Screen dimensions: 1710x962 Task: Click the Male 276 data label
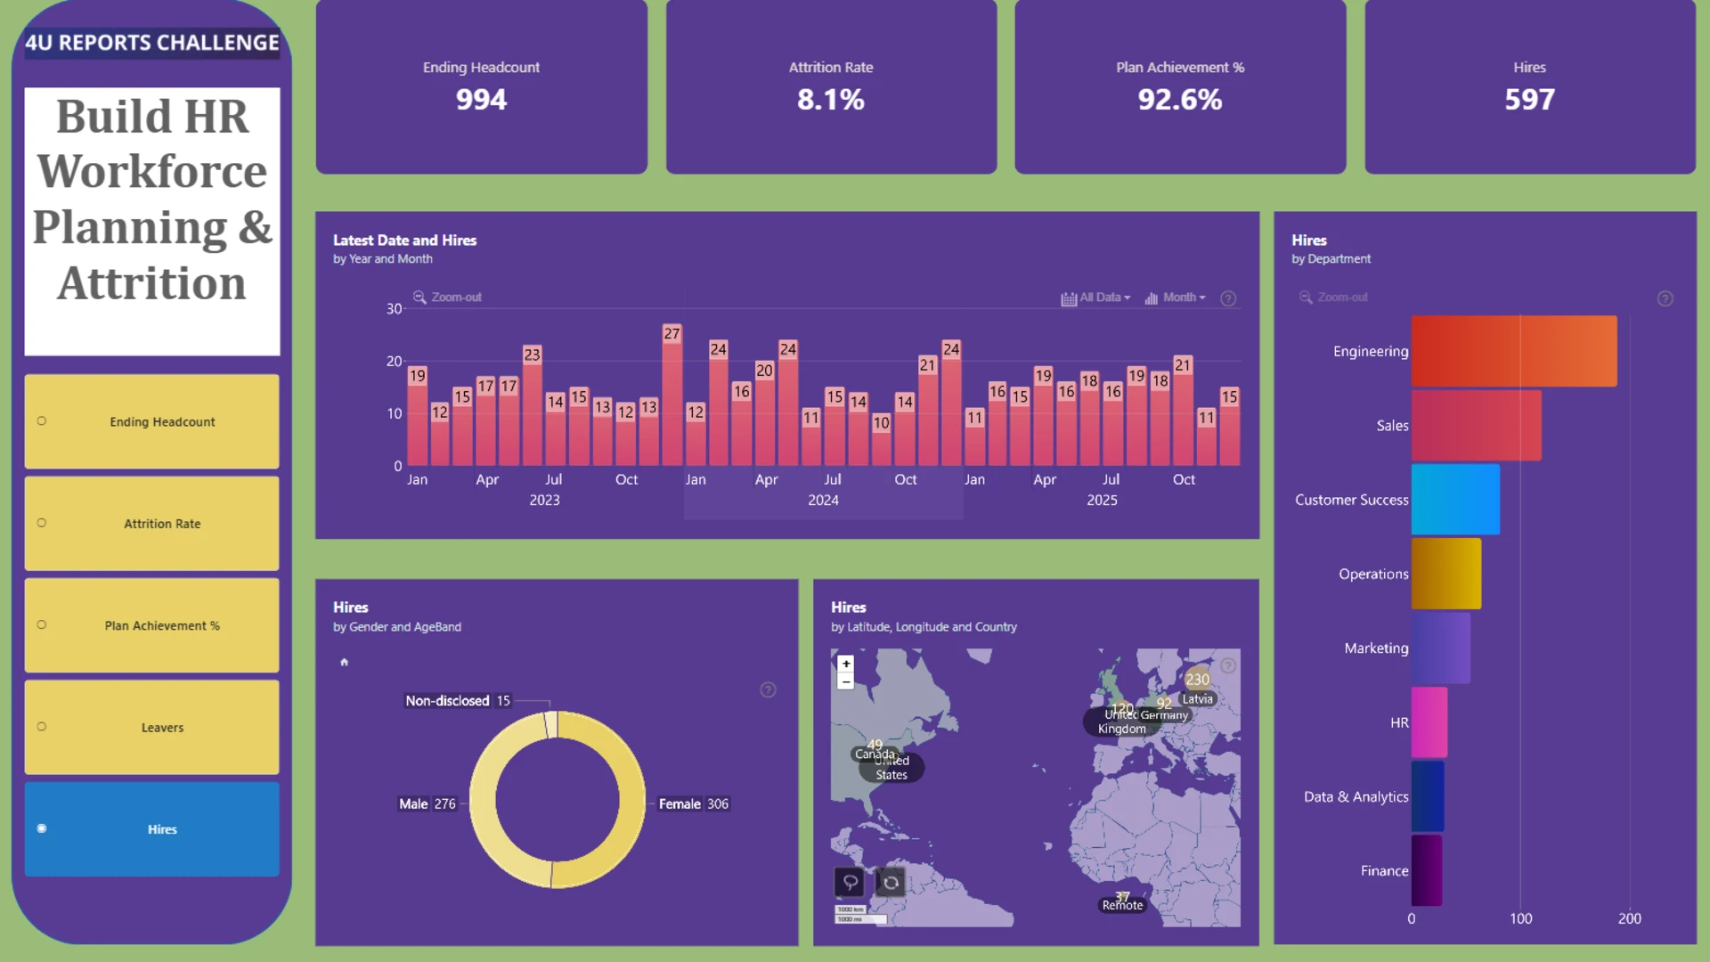pos(427,803)
